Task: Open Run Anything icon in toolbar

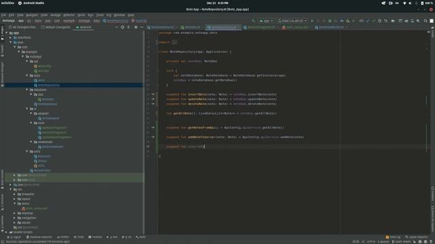Action: [x=393, y=21]
